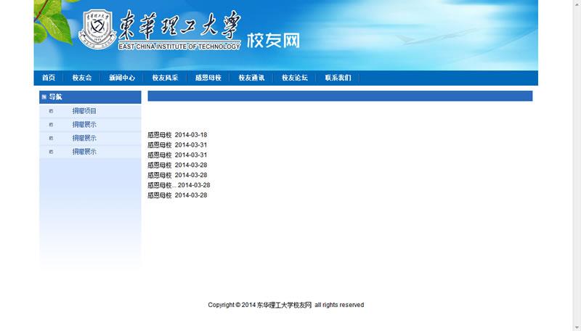Click the small icon beside 导航 header
Screen dimensions: 581x331
pyautogui.click(x=44, y=97)
